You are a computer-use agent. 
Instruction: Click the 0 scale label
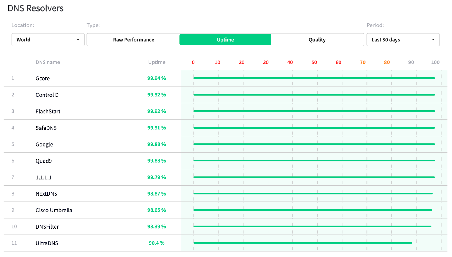click(x=193, y=62)
